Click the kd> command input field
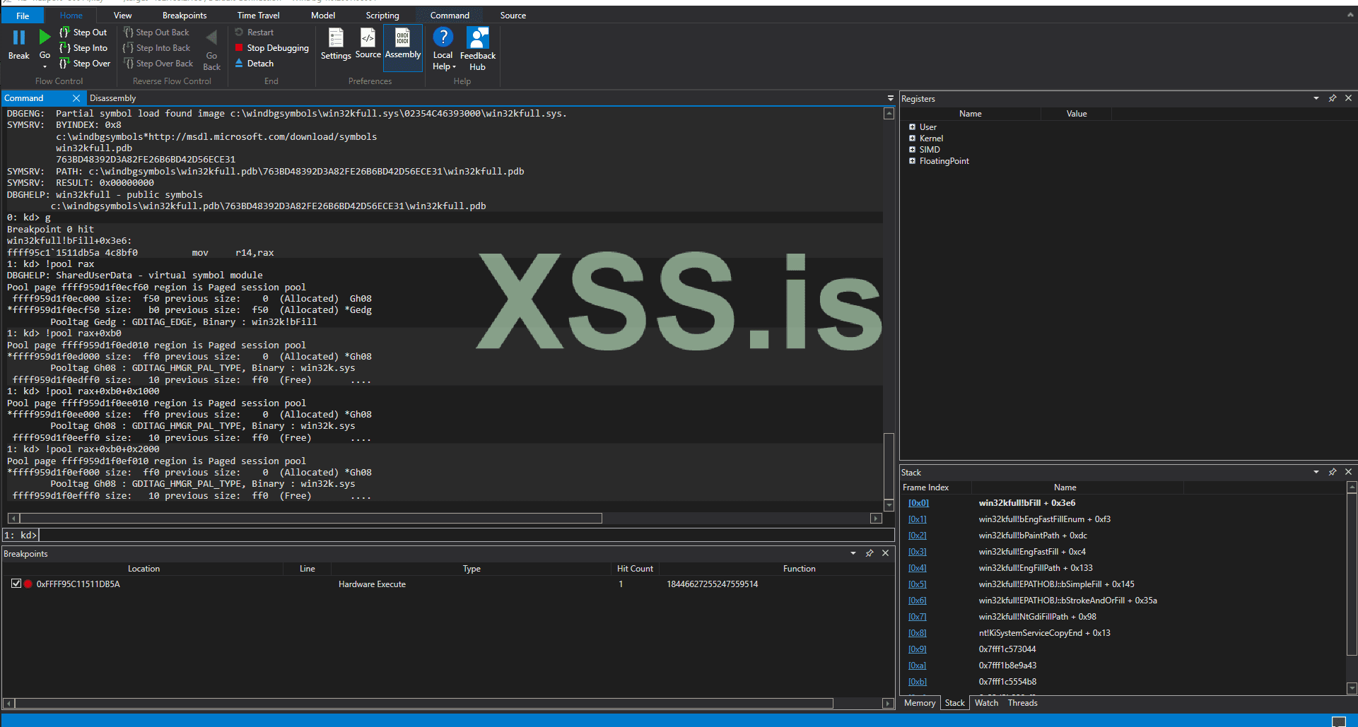 click(460, 536)
